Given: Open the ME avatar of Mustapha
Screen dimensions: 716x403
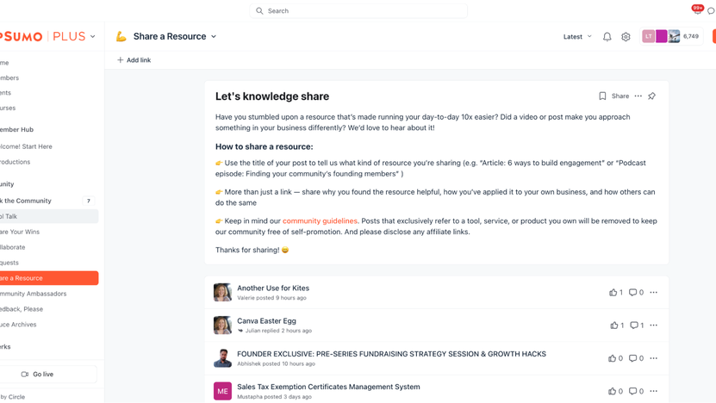Looking at the screenshot, I should point(222,391).
